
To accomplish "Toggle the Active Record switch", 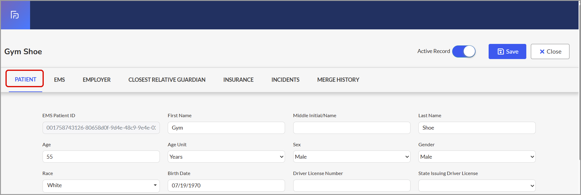I will (x=464, y=51).
